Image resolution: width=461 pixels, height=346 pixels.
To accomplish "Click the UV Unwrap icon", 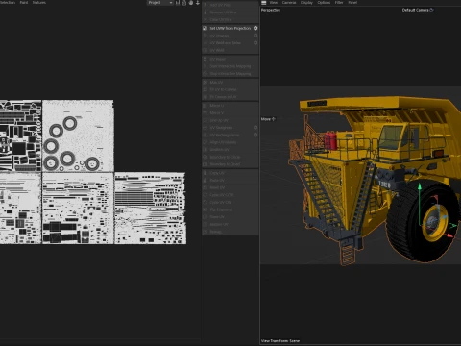I will point(206,36).
